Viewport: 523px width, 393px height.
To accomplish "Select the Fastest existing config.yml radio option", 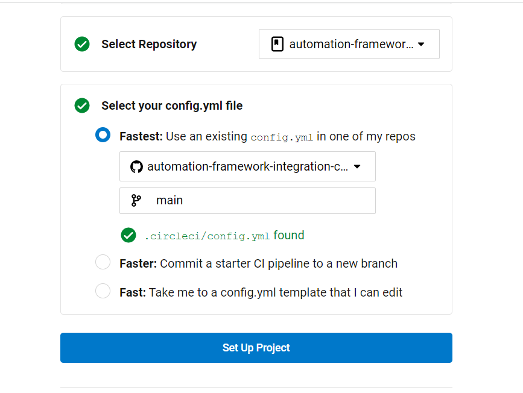I will click(103, 135).
